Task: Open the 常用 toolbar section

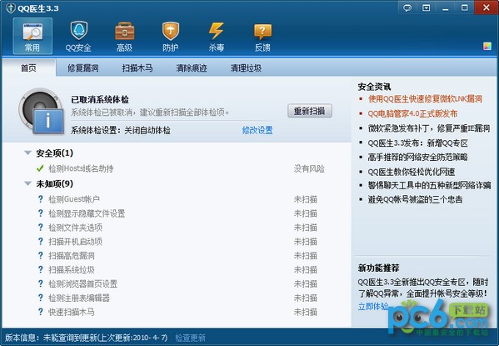Action: pyautogui.click(x=32, y=36)
